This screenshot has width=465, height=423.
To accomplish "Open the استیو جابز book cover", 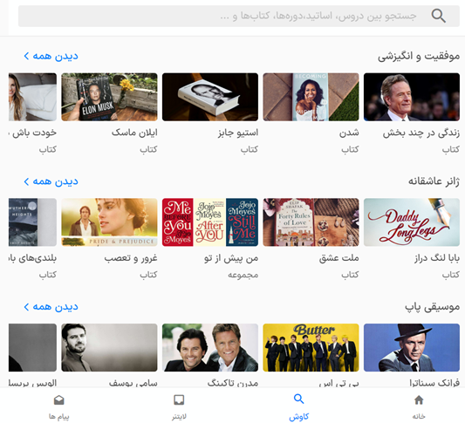I will tap(210, 97).
